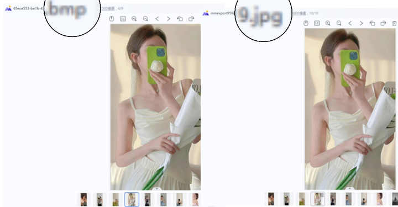
Task: Advance to next image in jpg viewer
Action: pos(361,23)
